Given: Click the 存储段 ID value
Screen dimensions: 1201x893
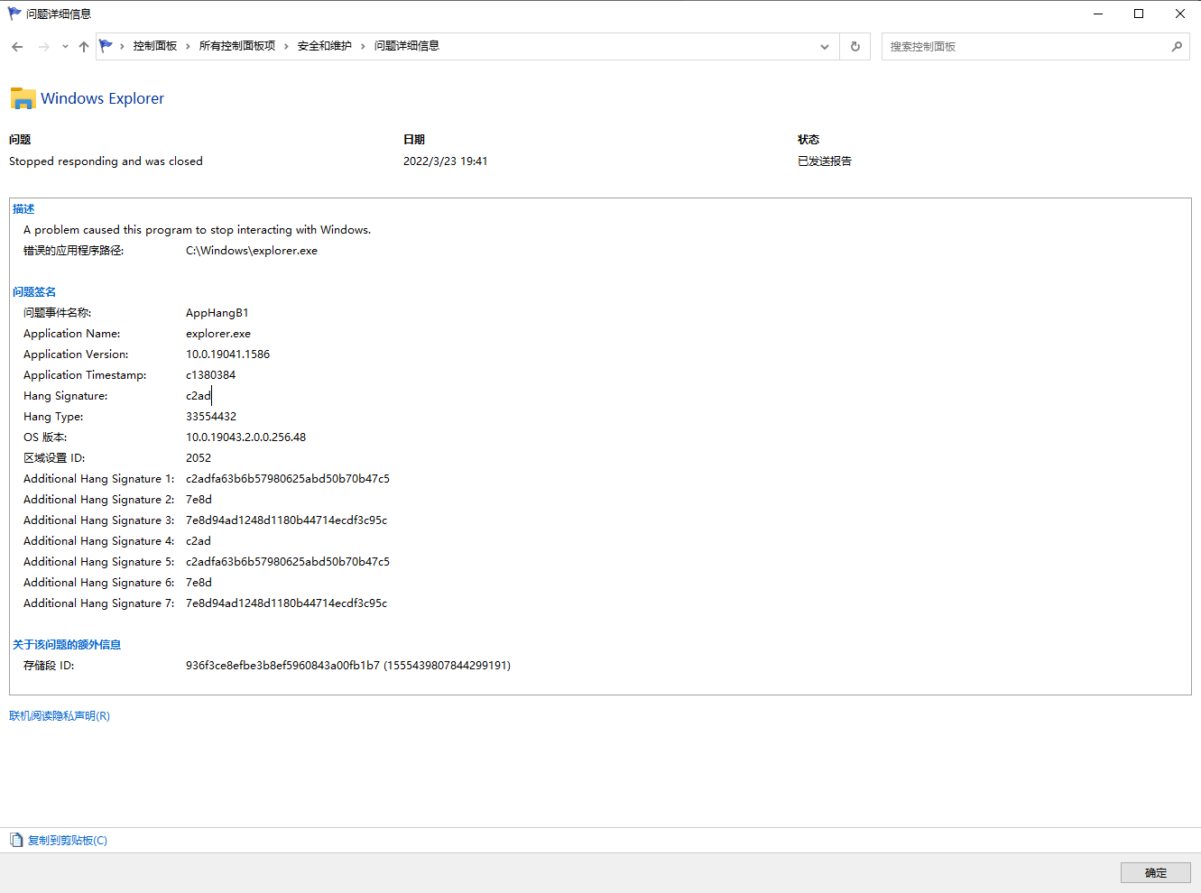Looking at the screenshot, I should click(x=348, y=666).
